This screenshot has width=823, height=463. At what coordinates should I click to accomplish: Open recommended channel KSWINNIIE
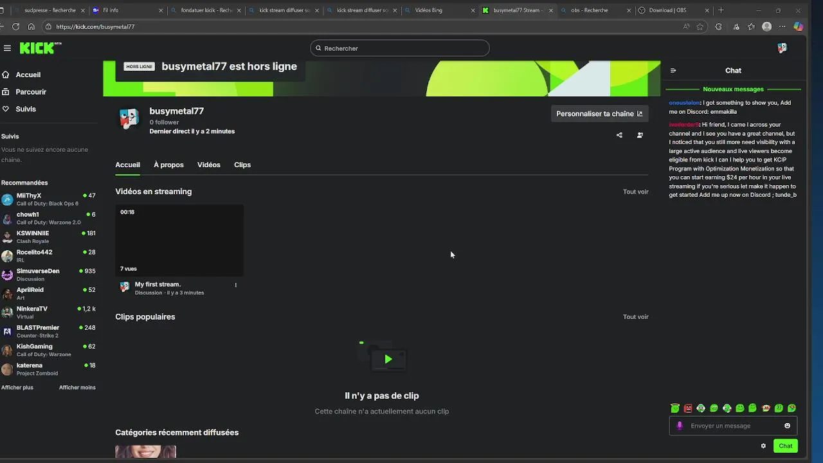48,237
